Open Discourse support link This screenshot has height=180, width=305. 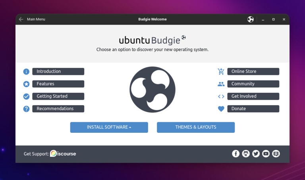(63, 153)
